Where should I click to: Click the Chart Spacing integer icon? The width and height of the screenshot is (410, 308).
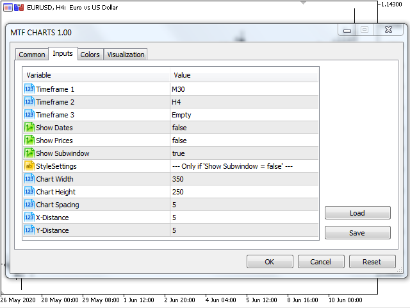[x=29, y=204]
